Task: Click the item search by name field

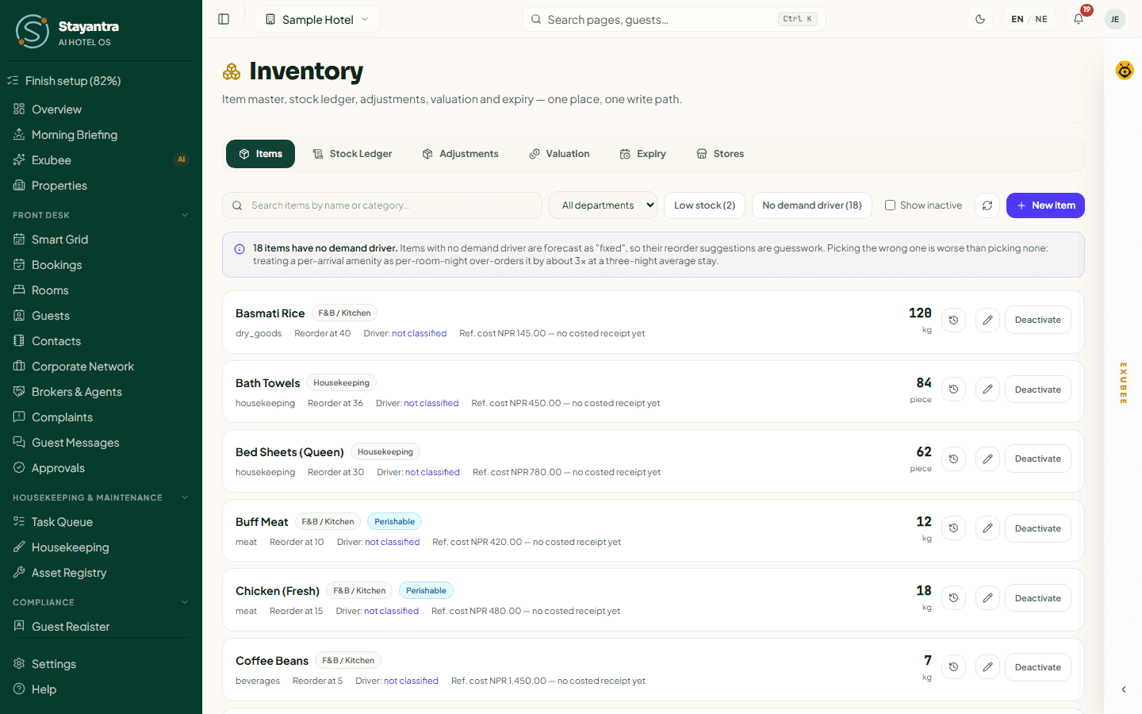Action: click(x=382, y=205)
